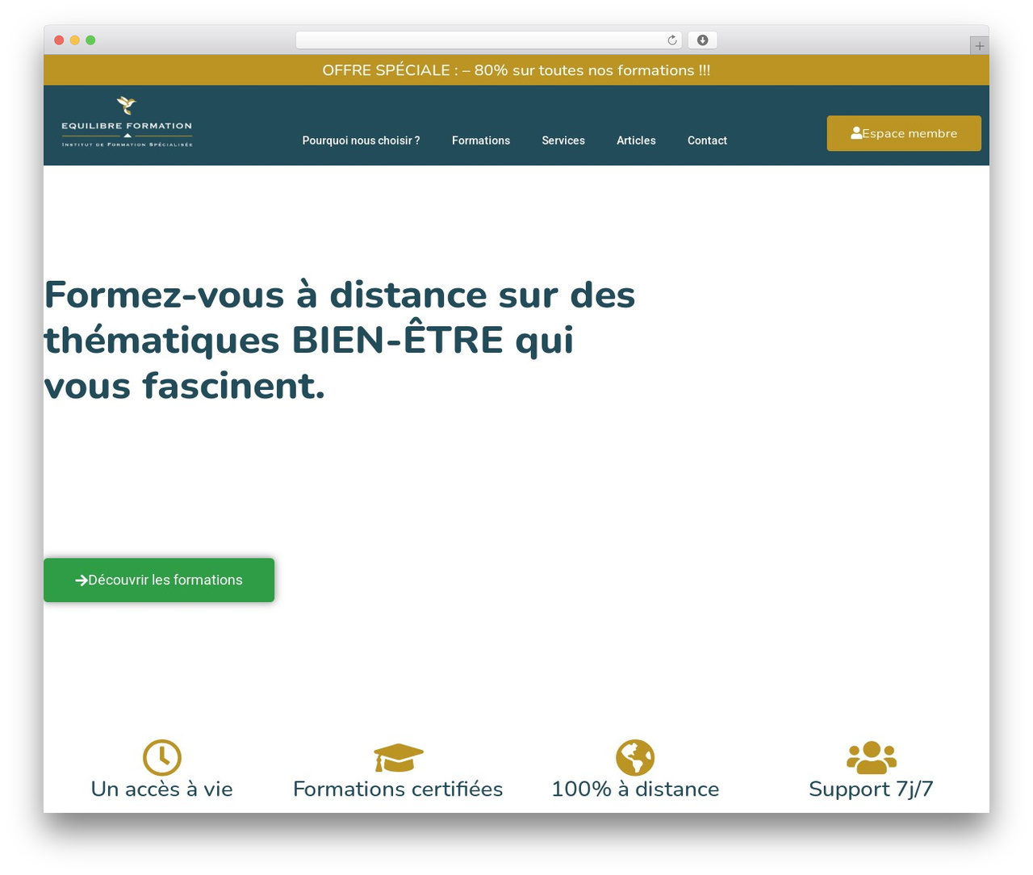This screenshot has height=875, width=1033.
Task: Open a new tab with the plus button
Action: [x=980, y=46]
